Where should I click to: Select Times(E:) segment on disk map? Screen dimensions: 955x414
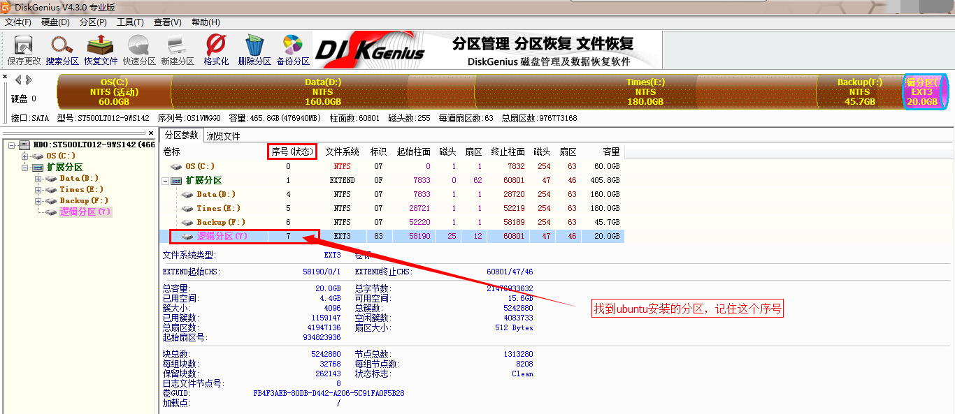pos(645,92)
